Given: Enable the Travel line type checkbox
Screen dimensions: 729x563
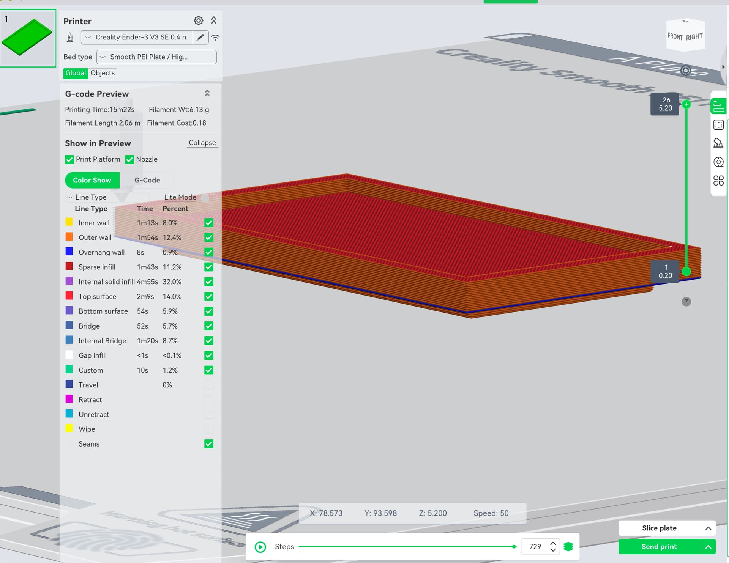Looking at the screenshot, I should (x=209, y=385).
